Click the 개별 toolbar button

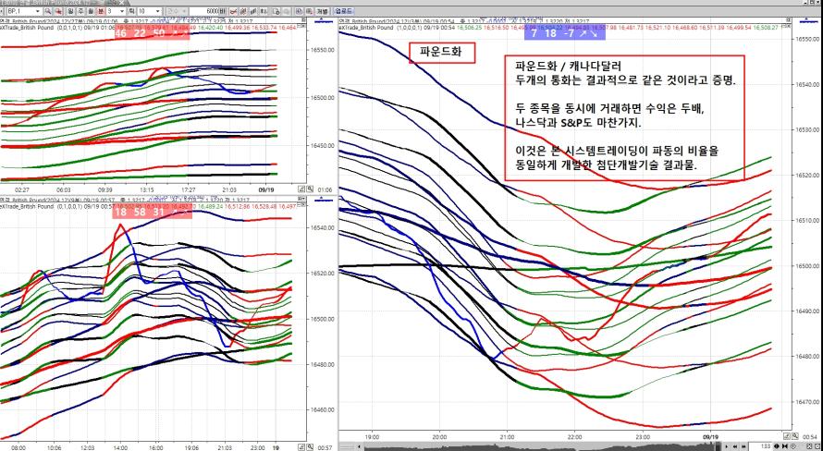pyautogui.click(x=323, y=11)
